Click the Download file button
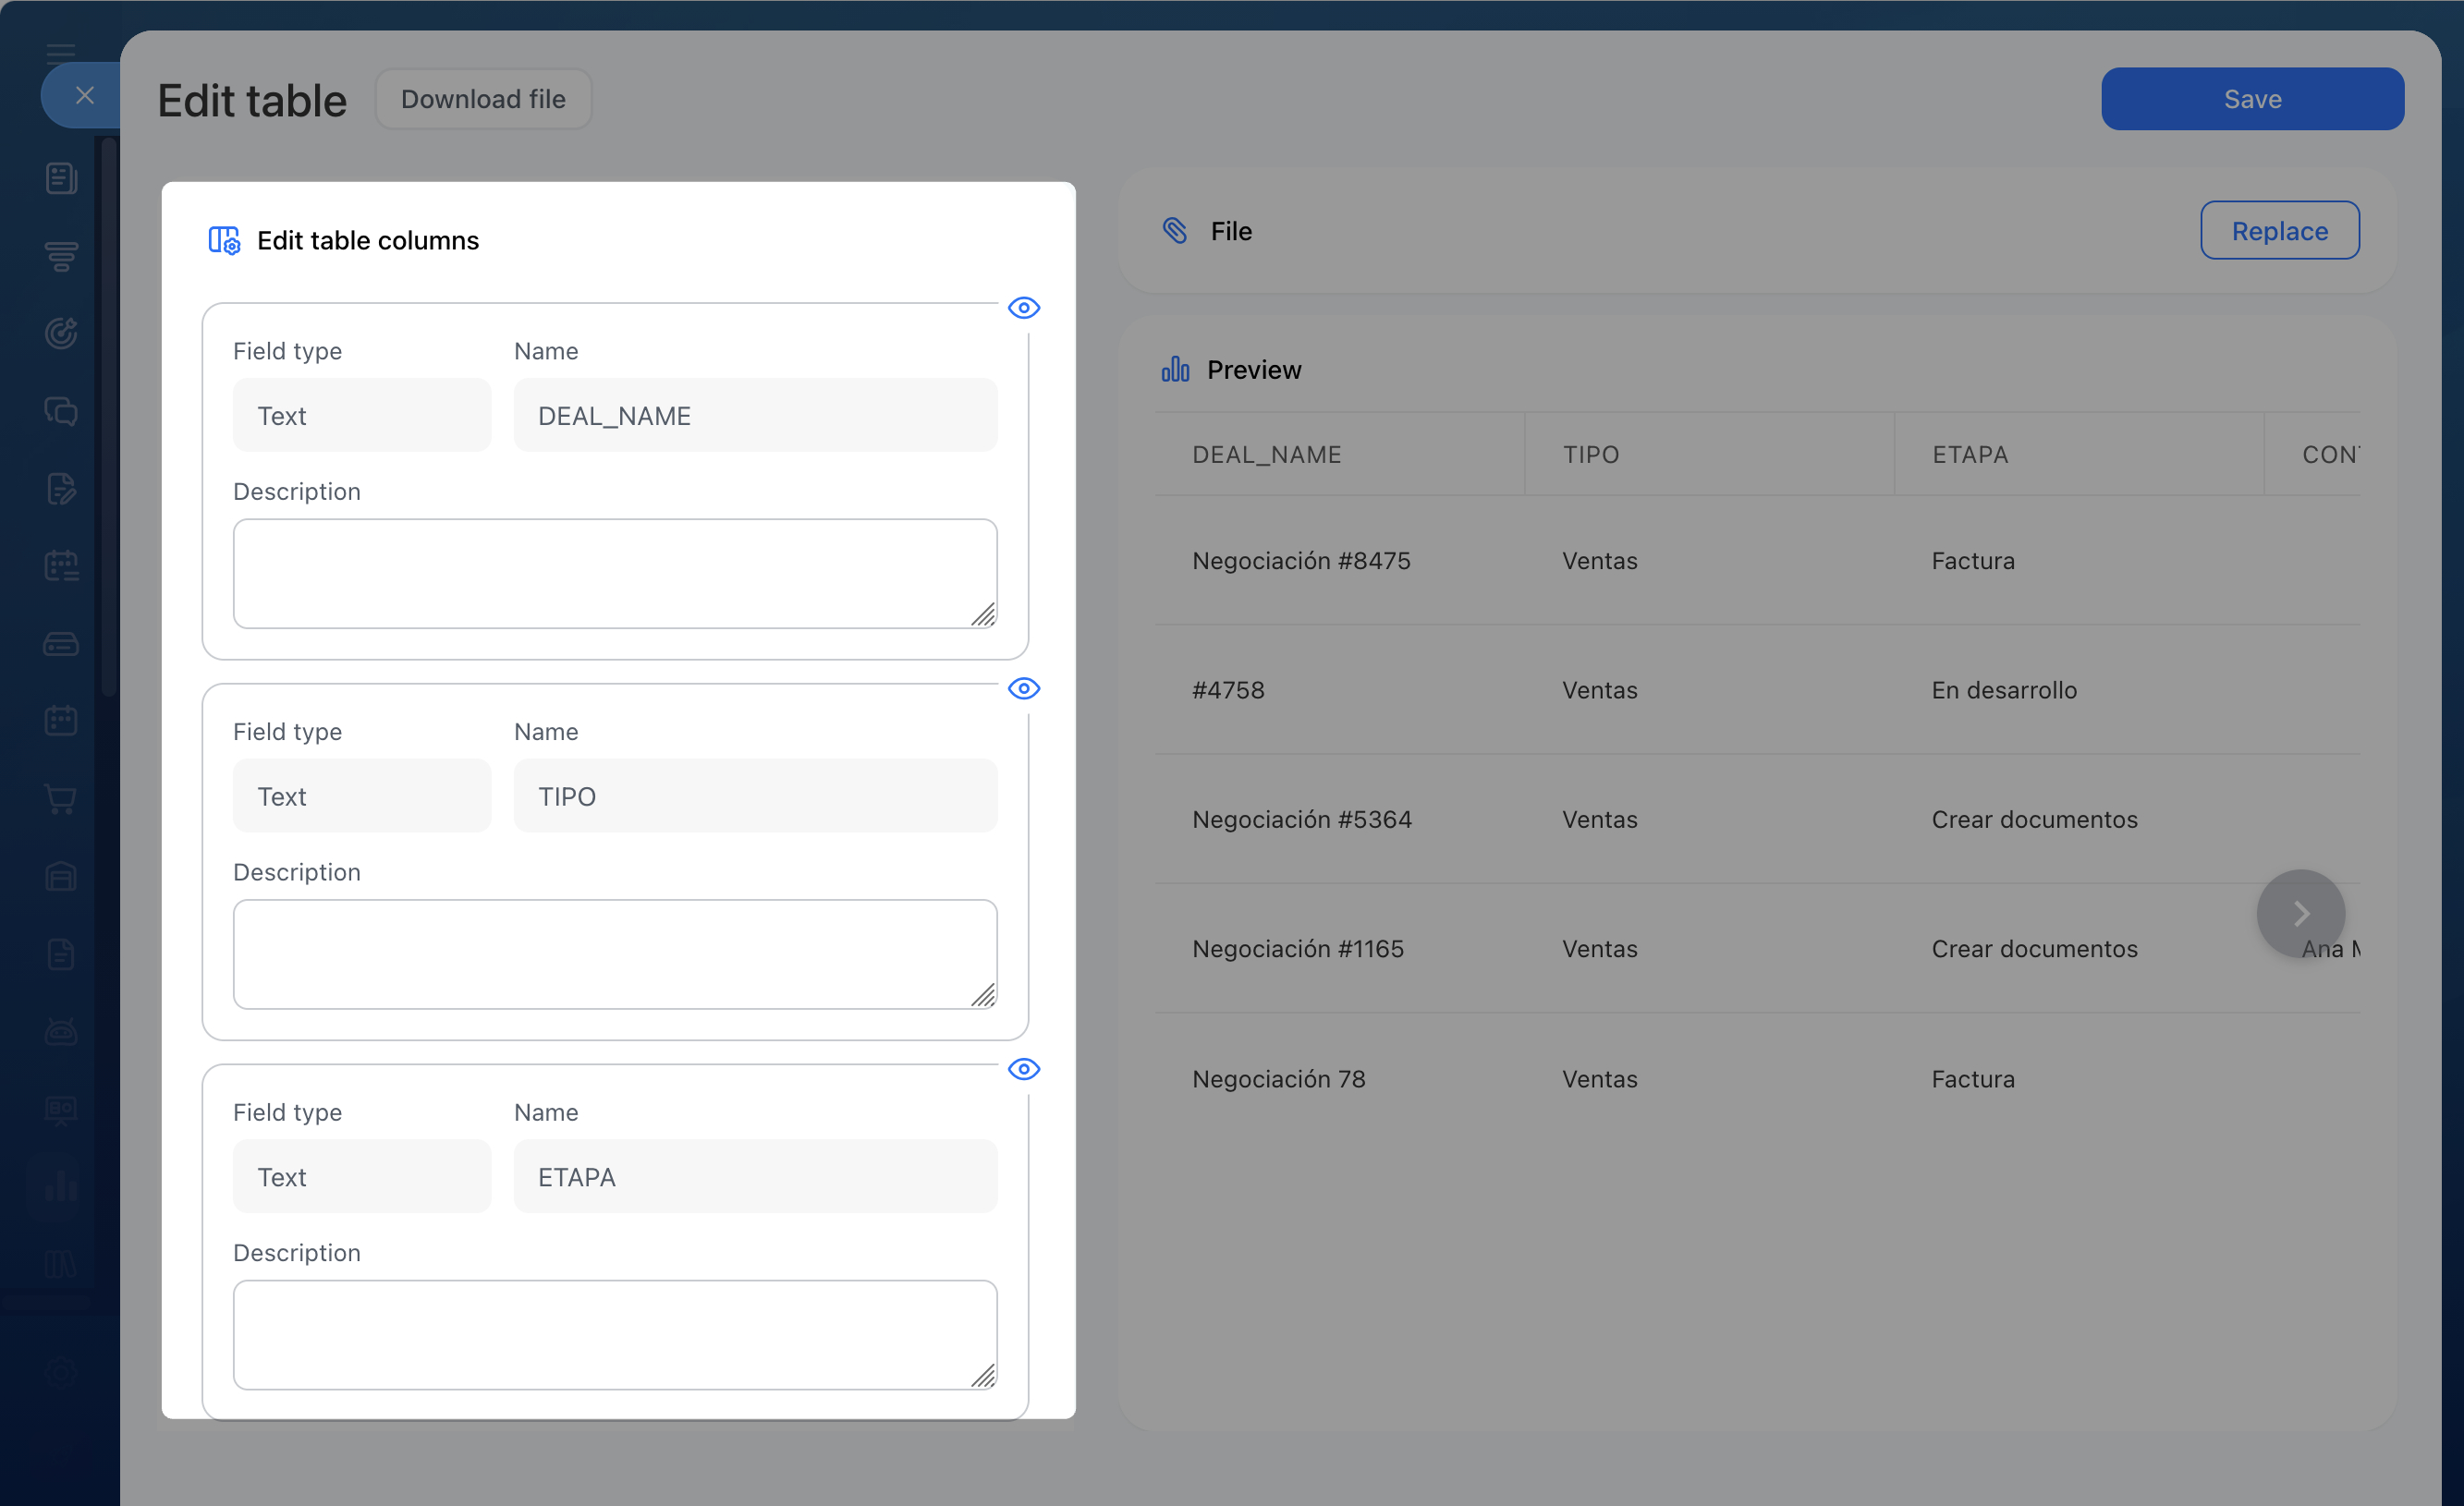Image resolution: width=2464 pixels, height=1506 pixels. [x=483, y=99]
